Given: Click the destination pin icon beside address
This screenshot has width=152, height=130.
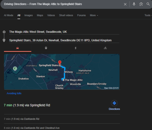Looking at the screenshot, I should [4, 40].
